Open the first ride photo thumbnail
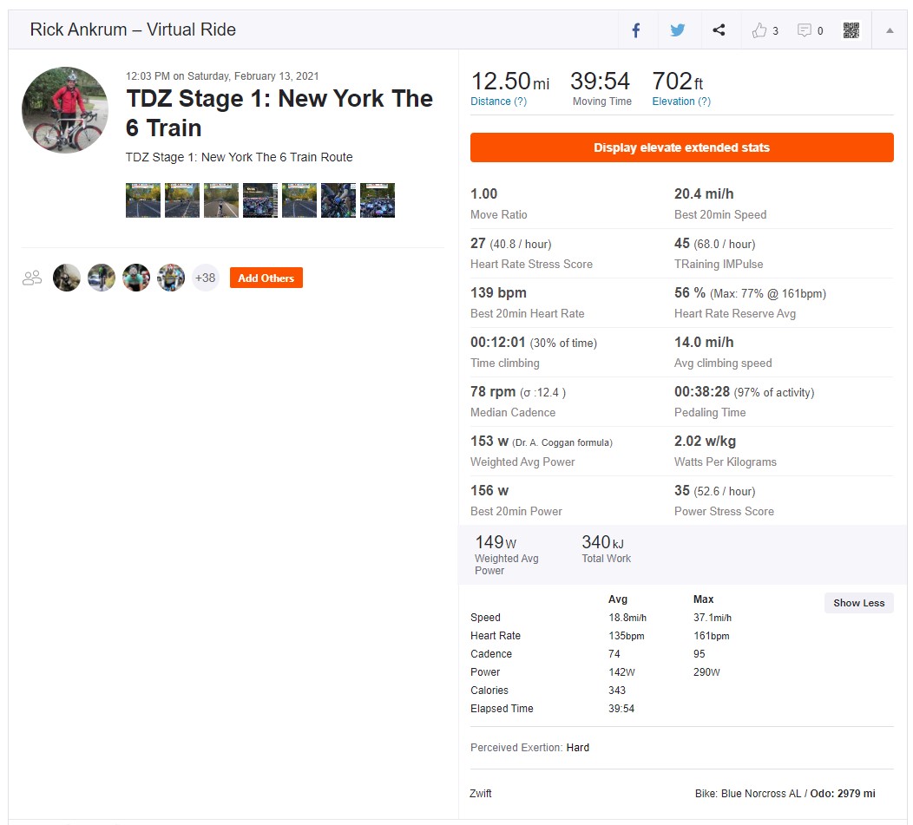The width and height of the screenshot is (913, 825). (x=143, y=200)
